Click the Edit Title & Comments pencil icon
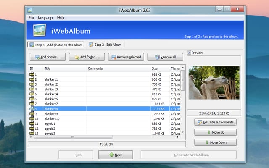The height and width of the screenshot is (168, 269). pyautogui.click(x=200, y=122)
